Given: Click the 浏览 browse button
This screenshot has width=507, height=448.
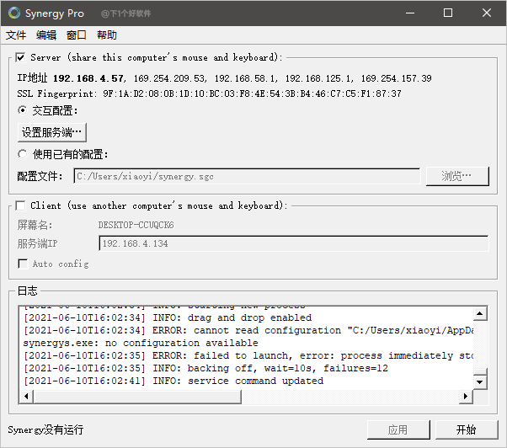Looking at the screenshot, I should (x=457, y=176).
